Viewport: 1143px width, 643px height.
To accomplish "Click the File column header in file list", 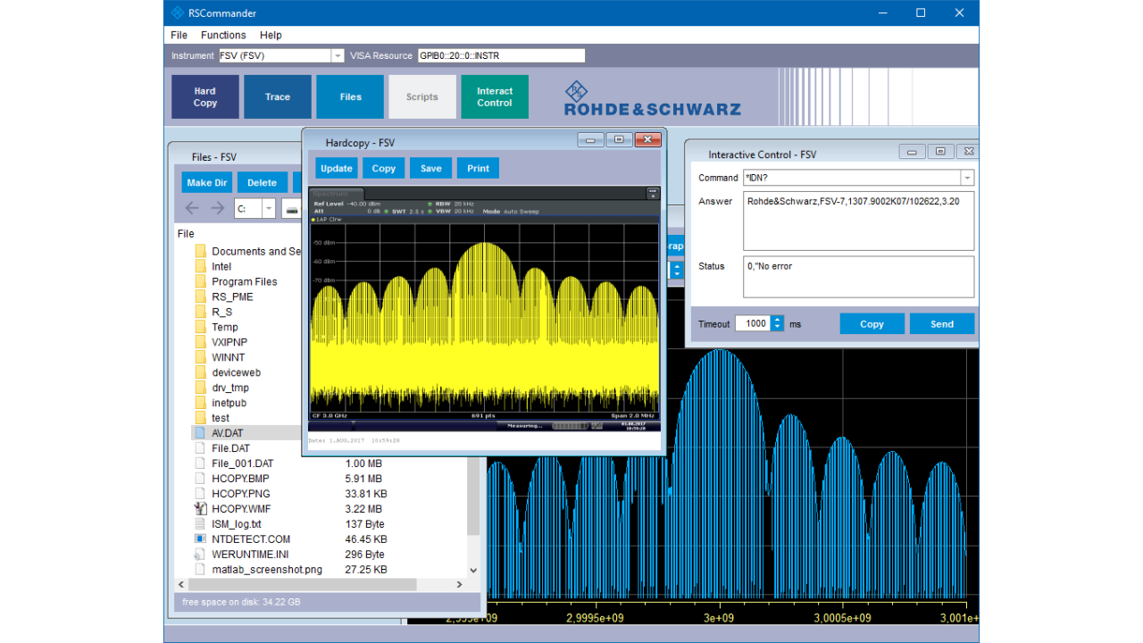I will point(186,234).
